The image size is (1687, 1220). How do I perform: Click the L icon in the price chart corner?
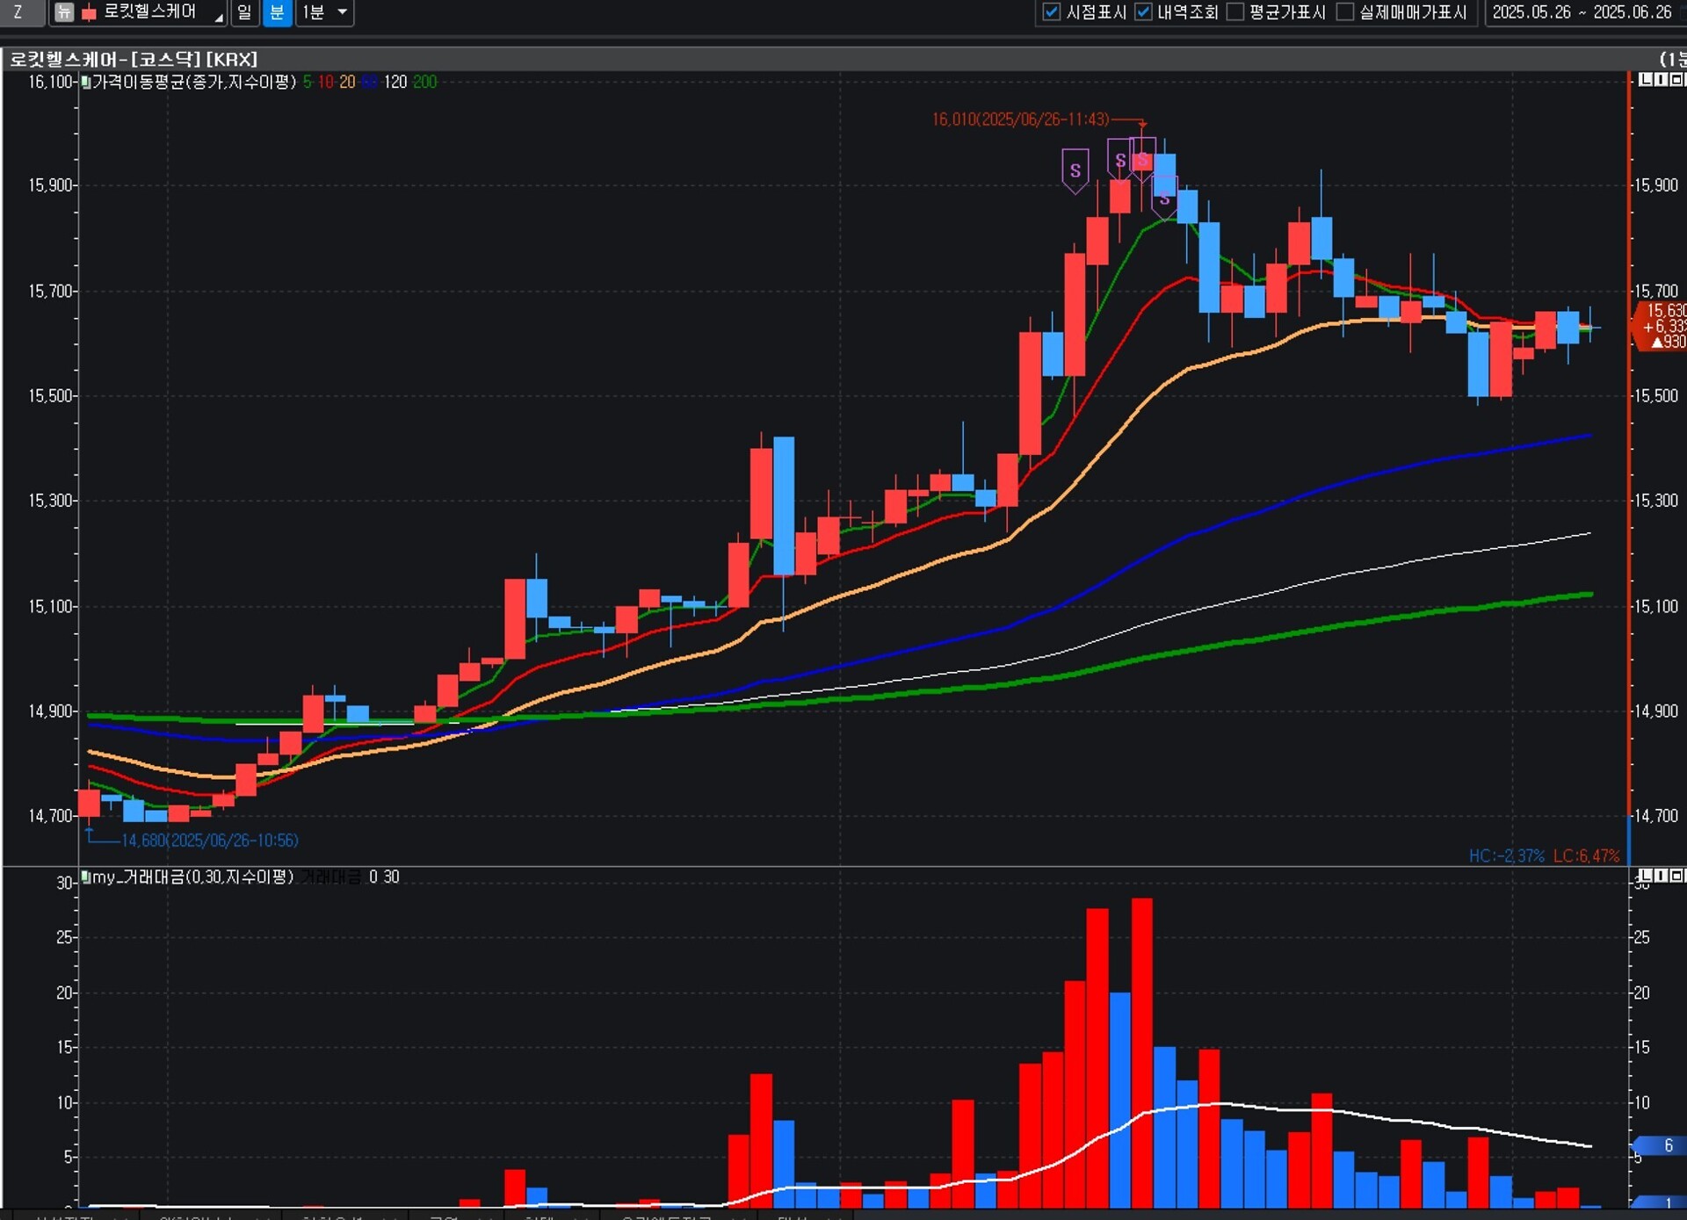tap(1646, 80)
